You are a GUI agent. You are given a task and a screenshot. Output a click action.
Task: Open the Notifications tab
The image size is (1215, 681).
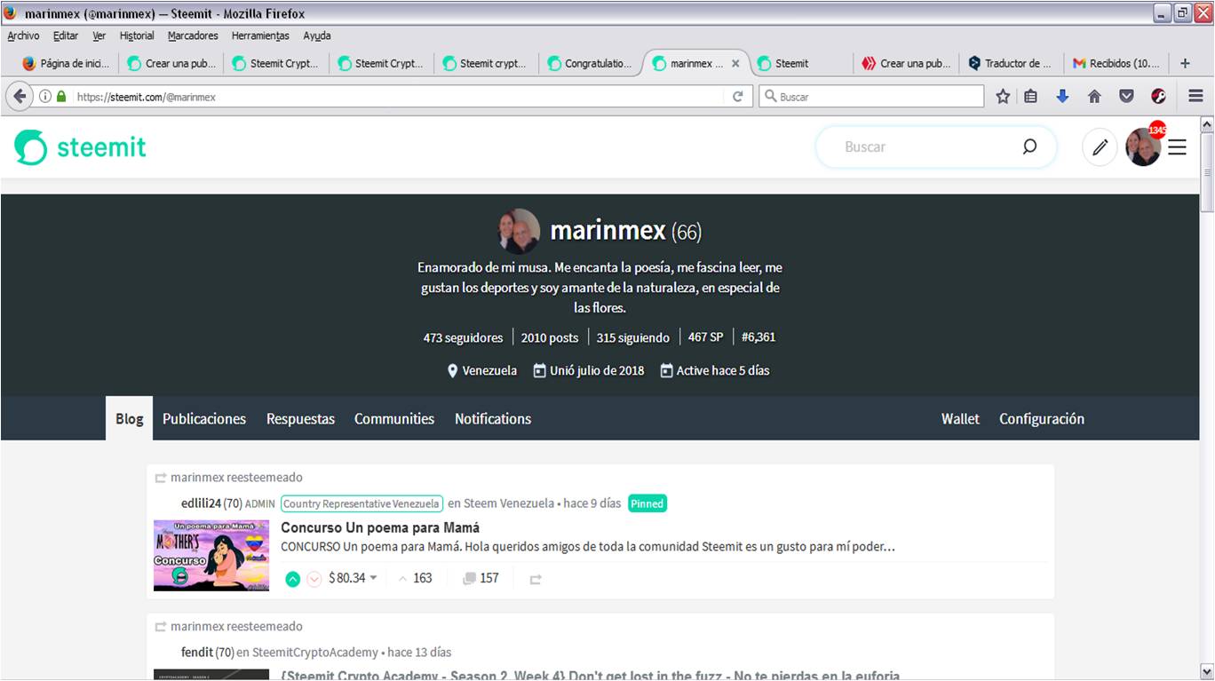tap(493, 418)
